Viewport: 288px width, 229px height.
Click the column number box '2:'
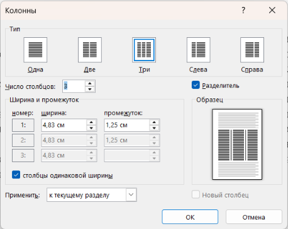pos(23,140)
